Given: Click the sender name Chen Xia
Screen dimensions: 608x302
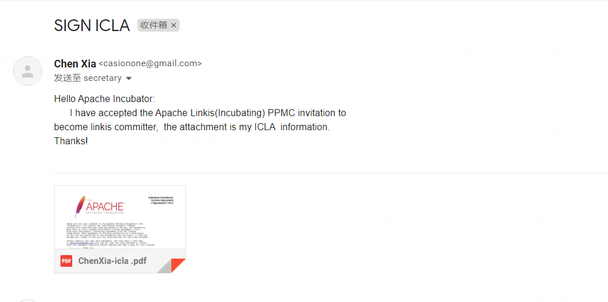Looking at the screenshot, I should coord(75,64).
